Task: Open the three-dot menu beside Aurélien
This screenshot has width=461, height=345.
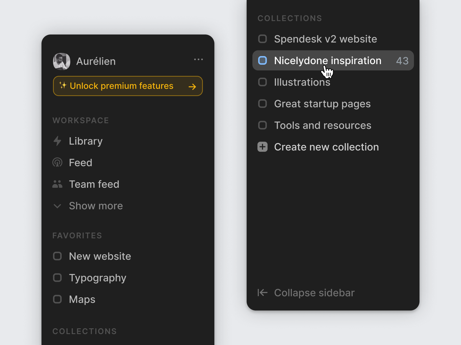Action: pyautogui.click(x=199, y=60)
